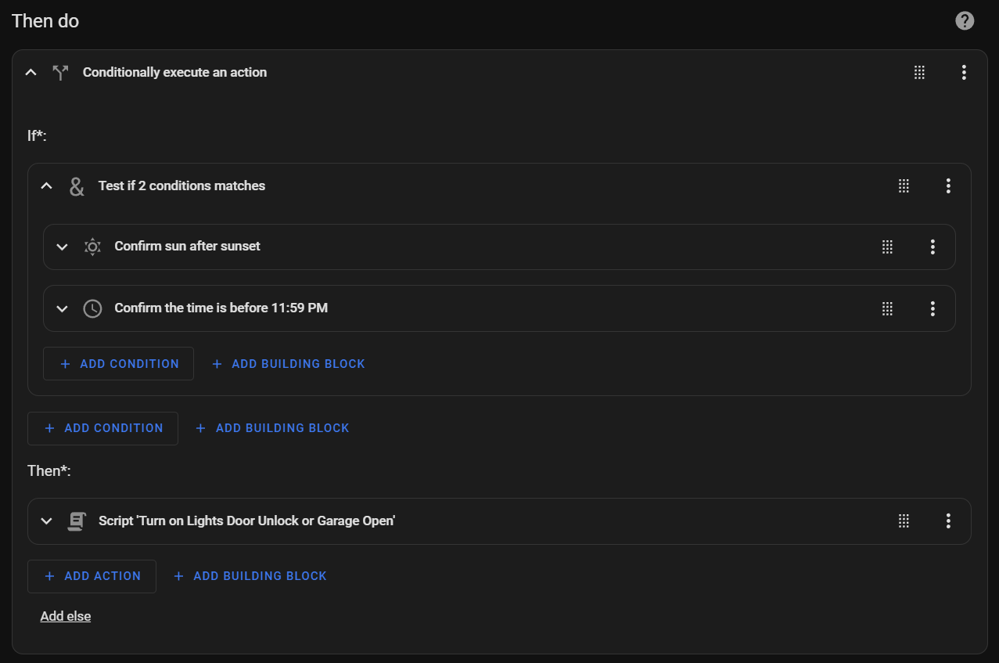Open three-dot menu for Conditionally execute an action

(964, 73)
